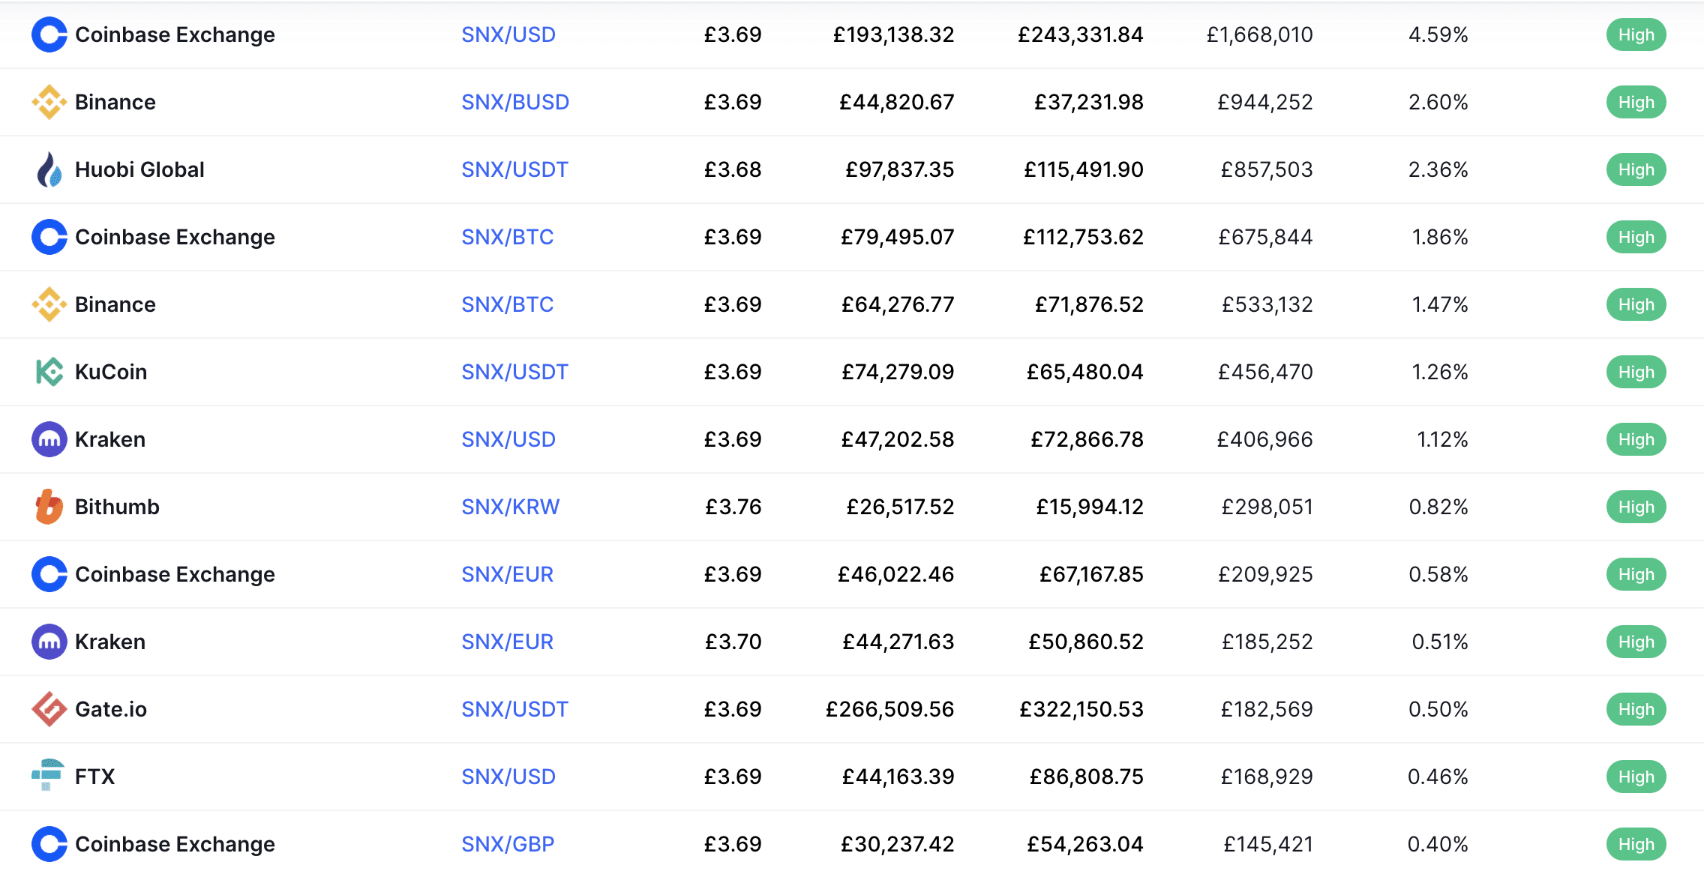Click the Huobi Global exchange name
This screenshot has width=1704, height=877.
(139, 169)
